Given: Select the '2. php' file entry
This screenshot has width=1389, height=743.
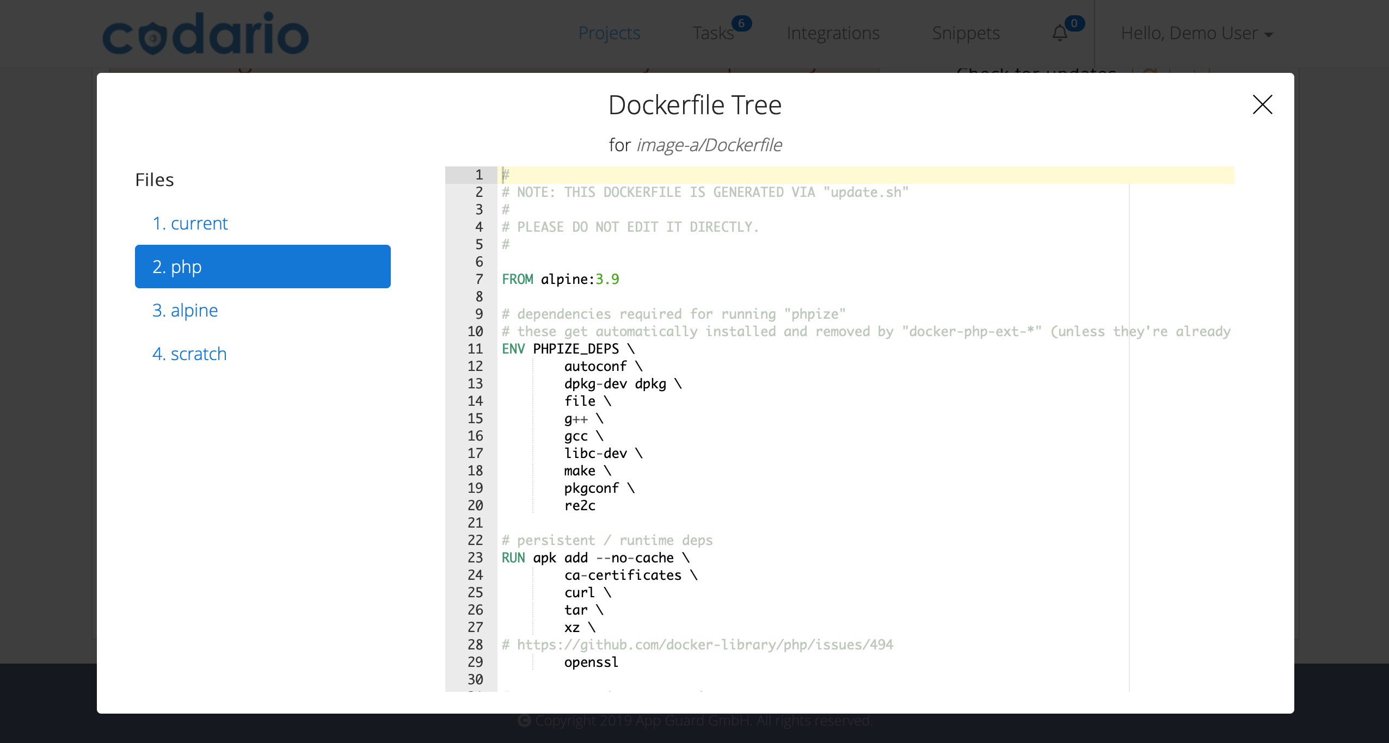Looking at the screenshot, I should [x=262, y=267].
